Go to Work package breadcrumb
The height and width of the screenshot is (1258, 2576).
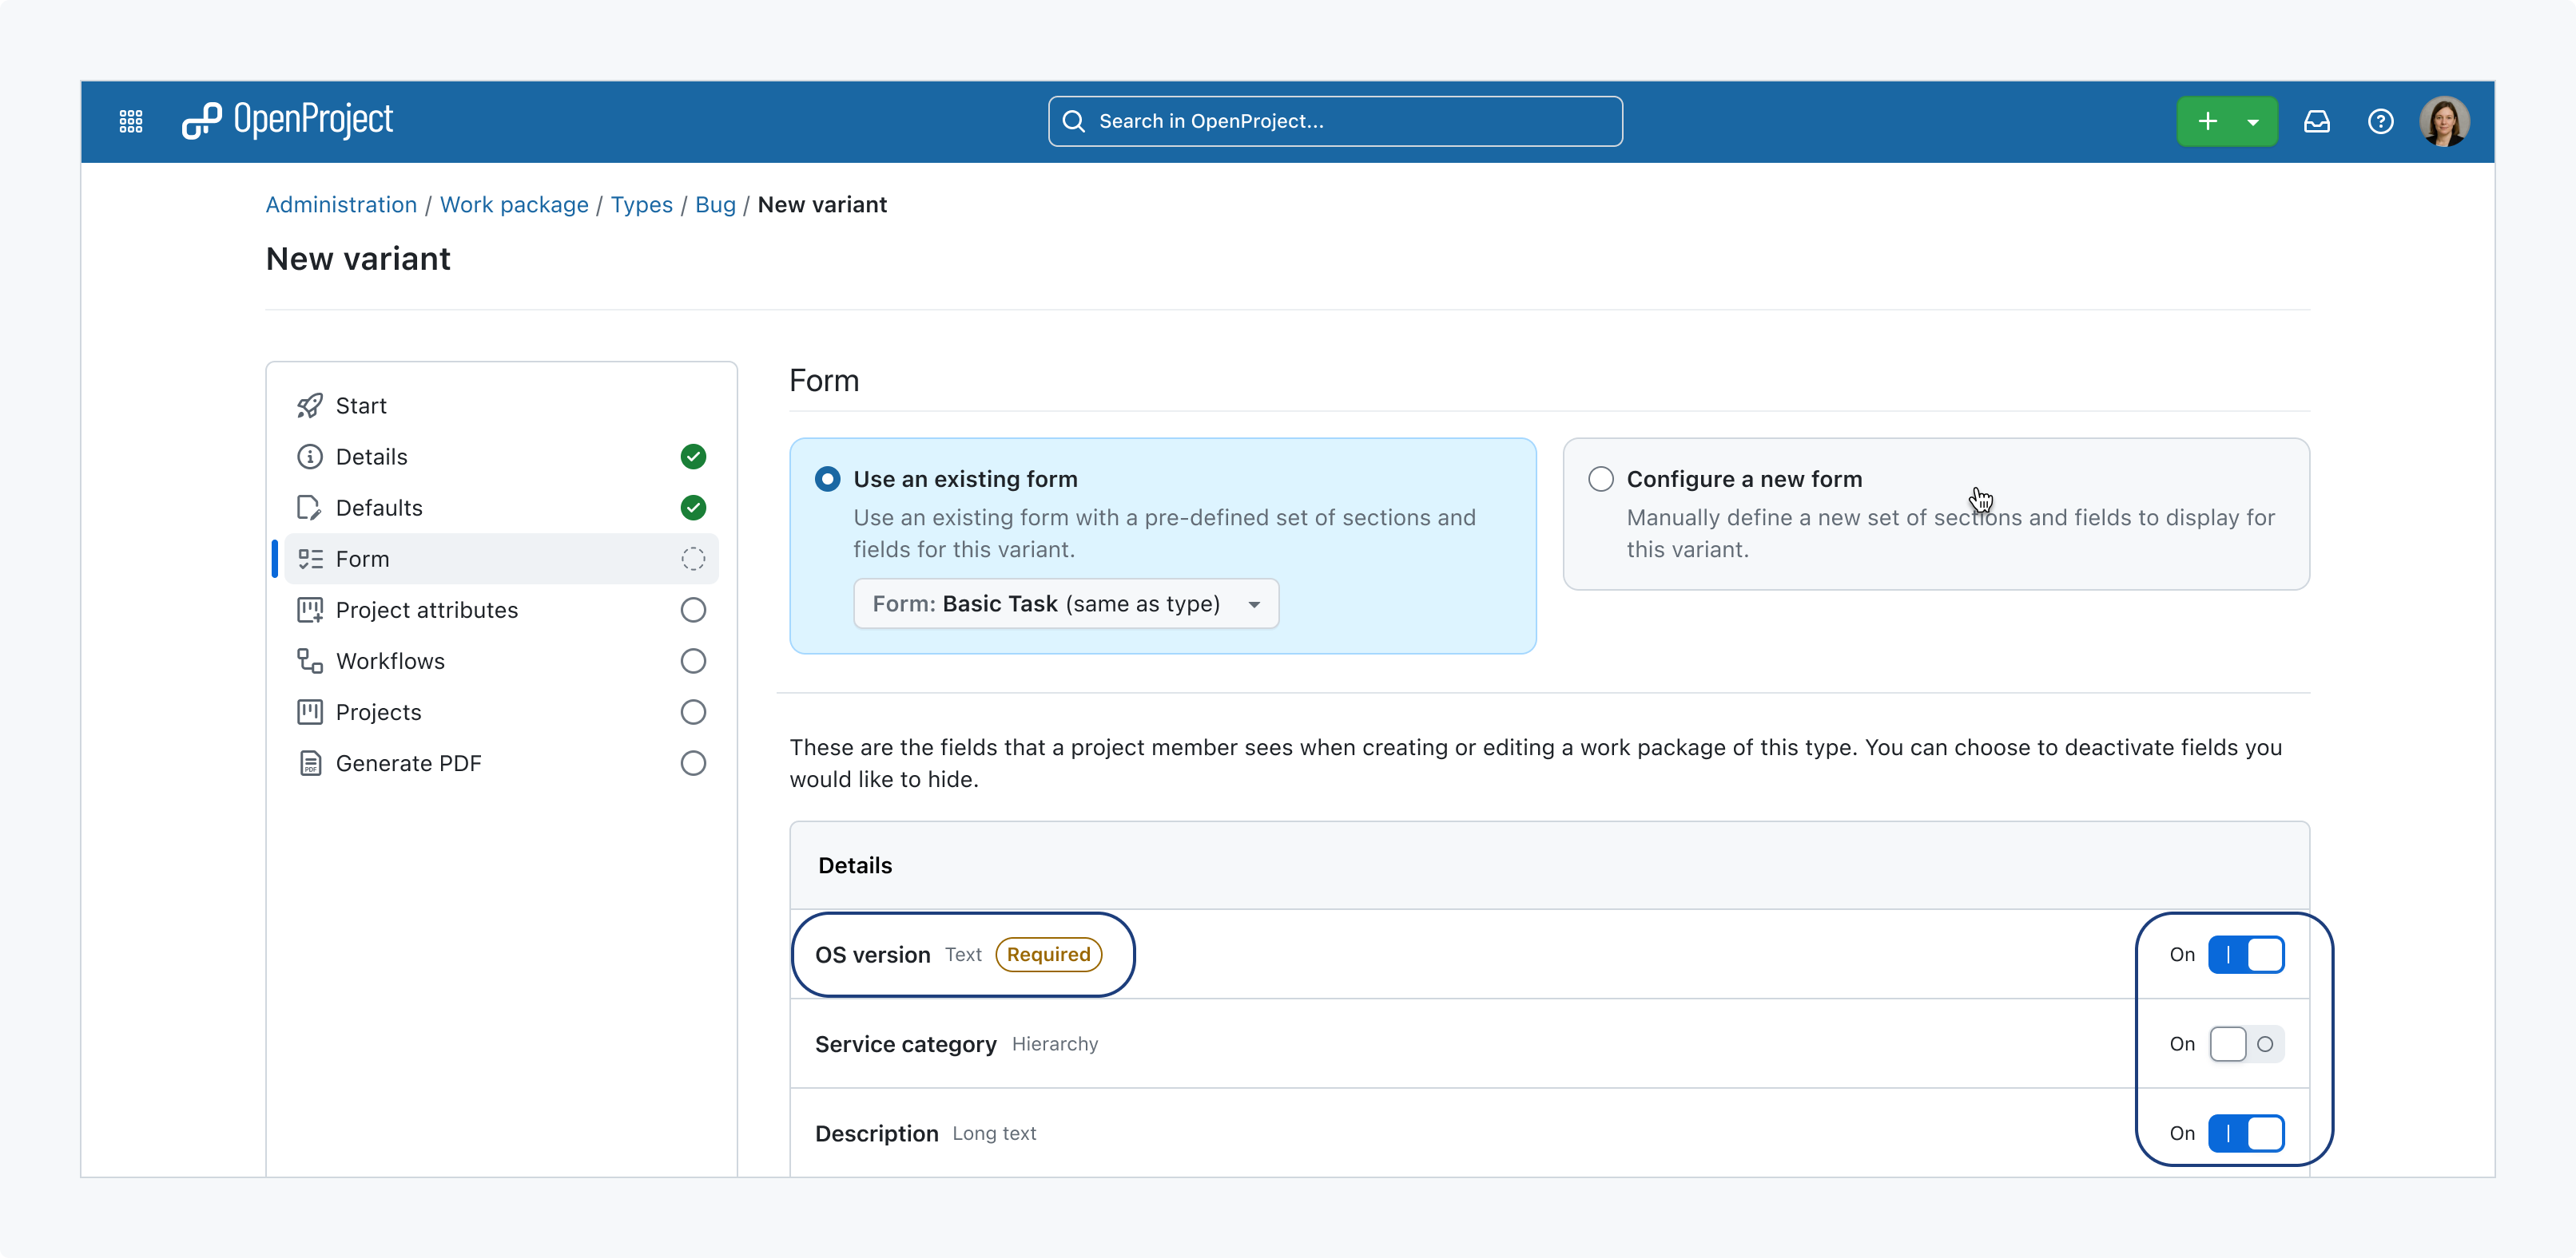(514, 204)
